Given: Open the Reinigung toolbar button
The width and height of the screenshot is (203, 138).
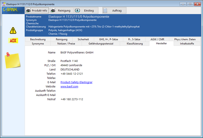Looking at the screenshot, I should (x=62, y=11).
